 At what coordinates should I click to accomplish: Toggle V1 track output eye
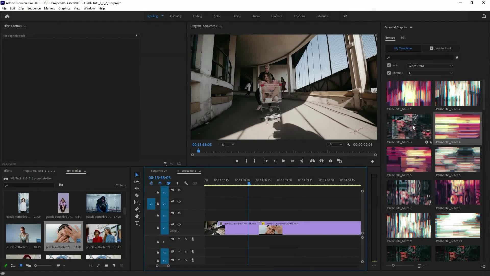coord(179,225)
